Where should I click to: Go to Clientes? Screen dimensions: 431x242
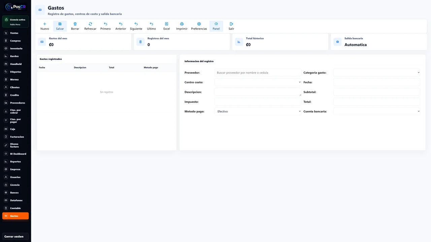(x=15, y=87)
